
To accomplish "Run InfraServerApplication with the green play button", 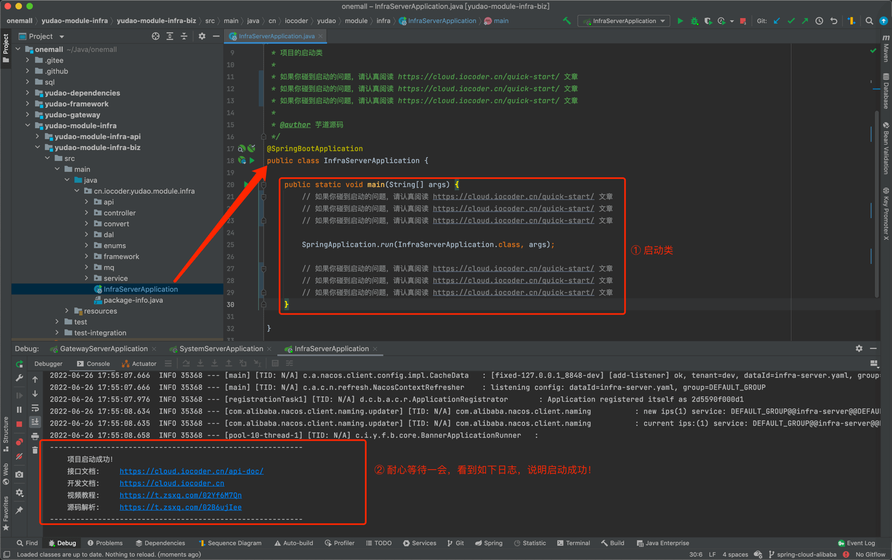I will click(x=680, y=21).
